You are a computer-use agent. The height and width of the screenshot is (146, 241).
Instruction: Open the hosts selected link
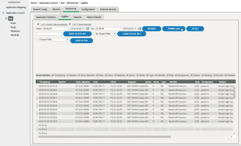click(82, 24)
